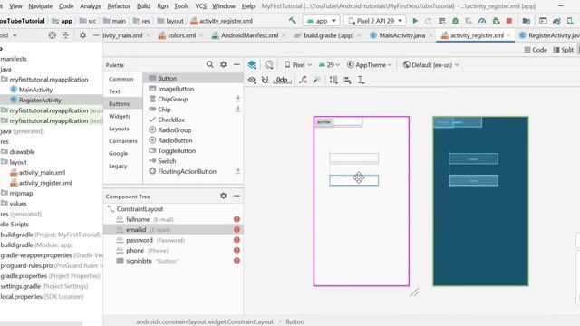Open the Pixel device preview dropdown
Image resolution: width=580 pixels, height=326 pixels.
click(298, 65)
